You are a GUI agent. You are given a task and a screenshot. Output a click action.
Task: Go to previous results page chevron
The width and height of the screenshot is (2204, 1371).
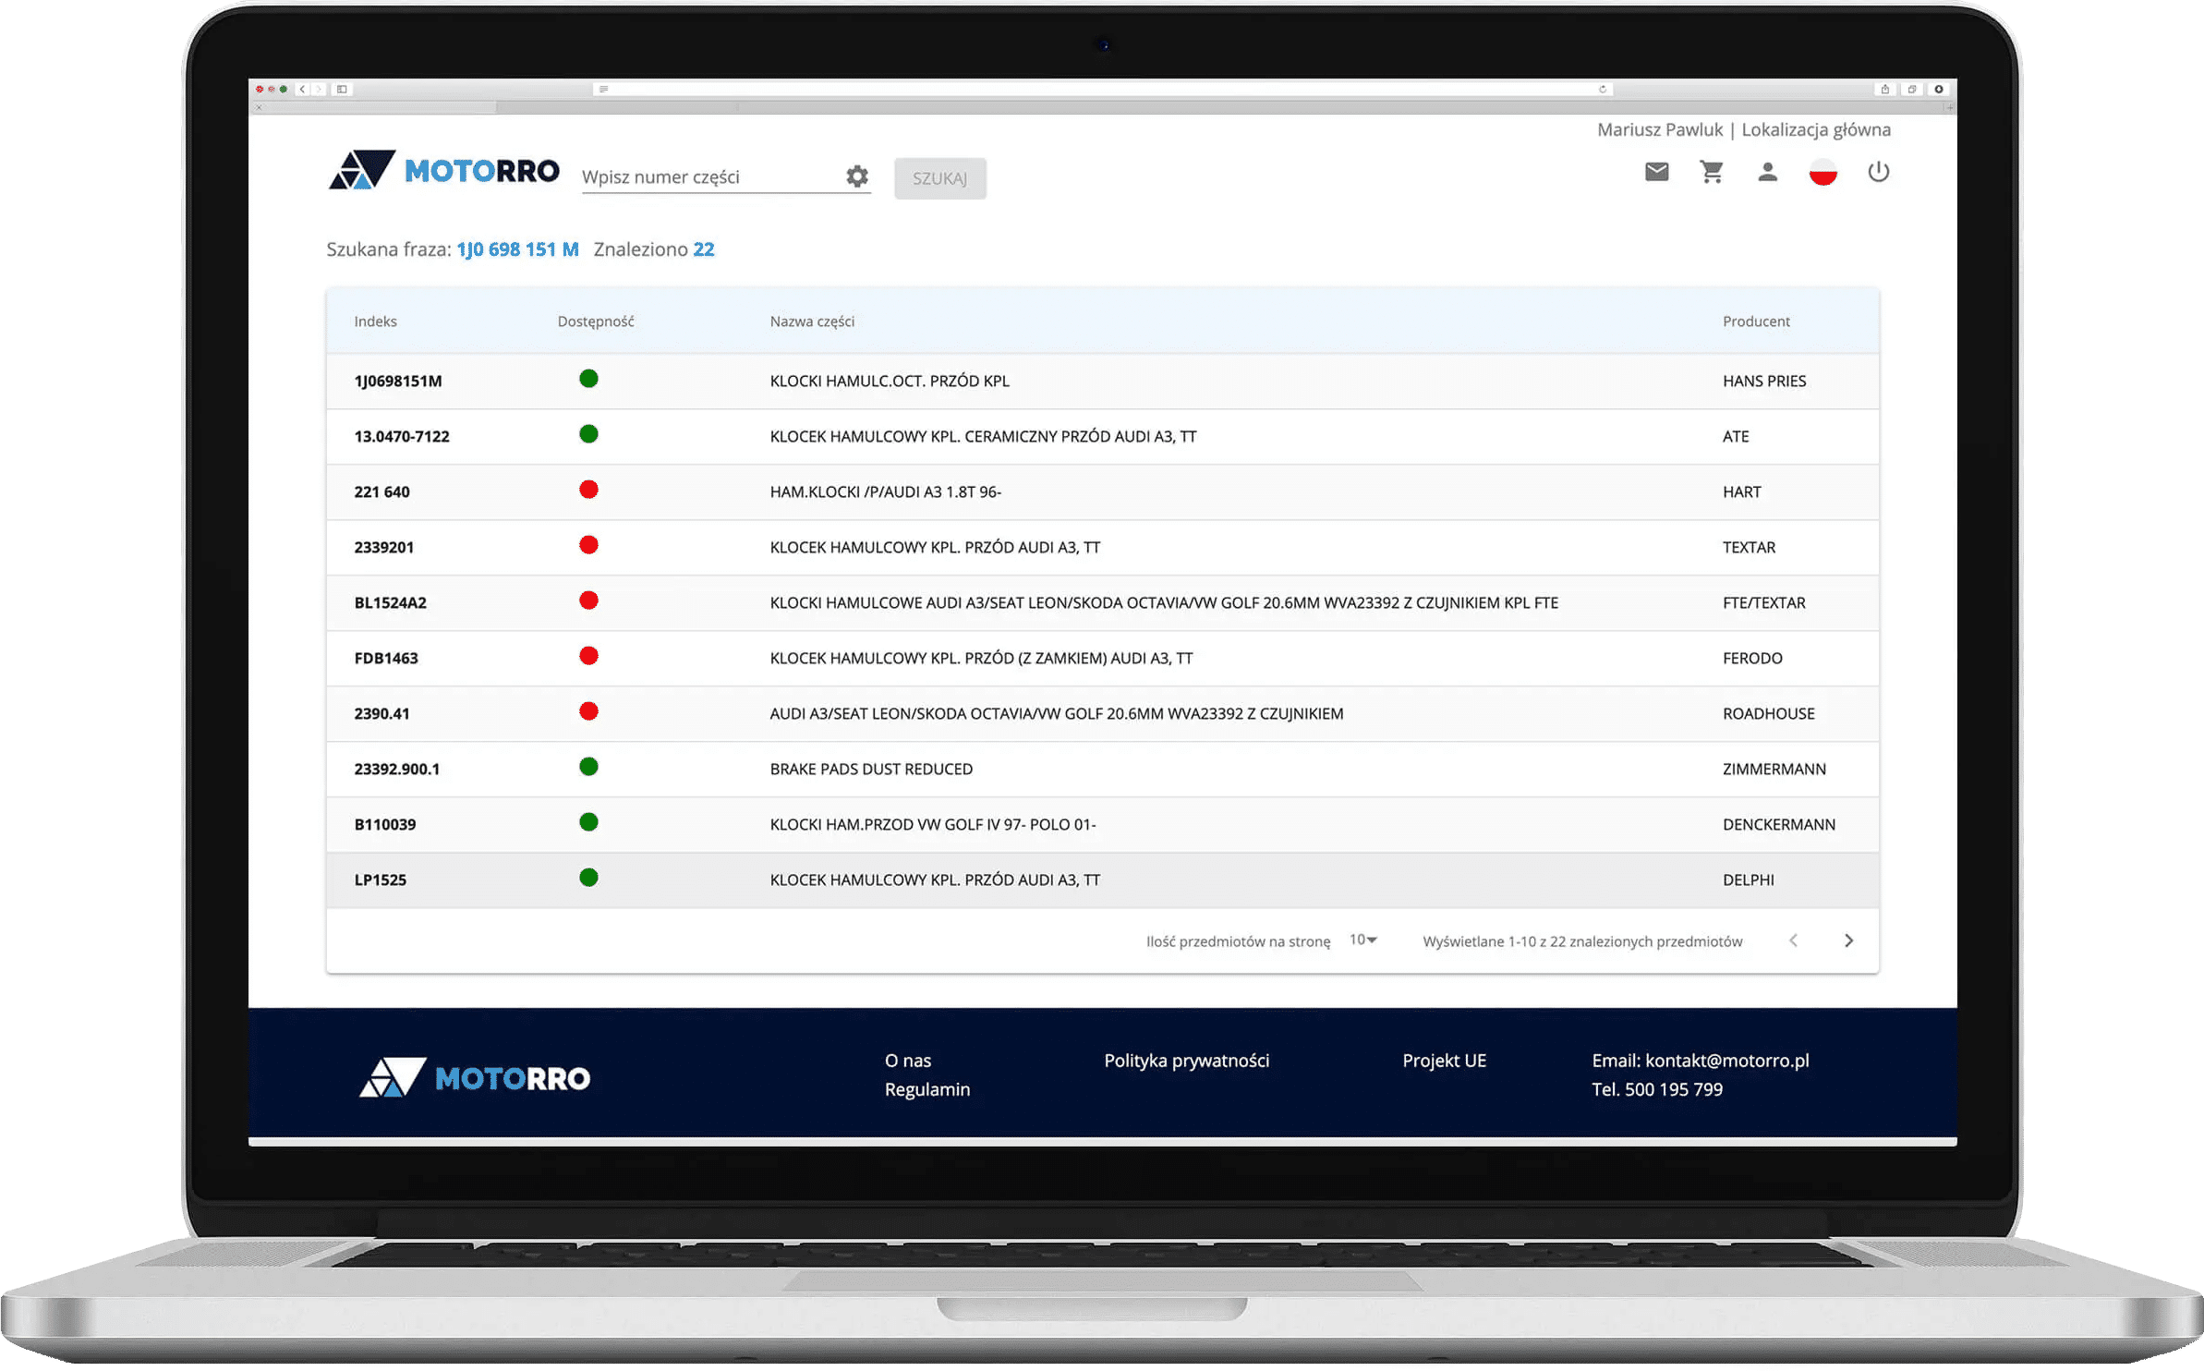[x=1793, y=940]
